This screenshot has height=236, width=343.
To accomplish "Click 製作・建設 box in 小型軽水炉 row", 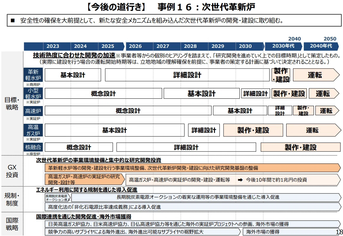I will click(x=289, y=93).
